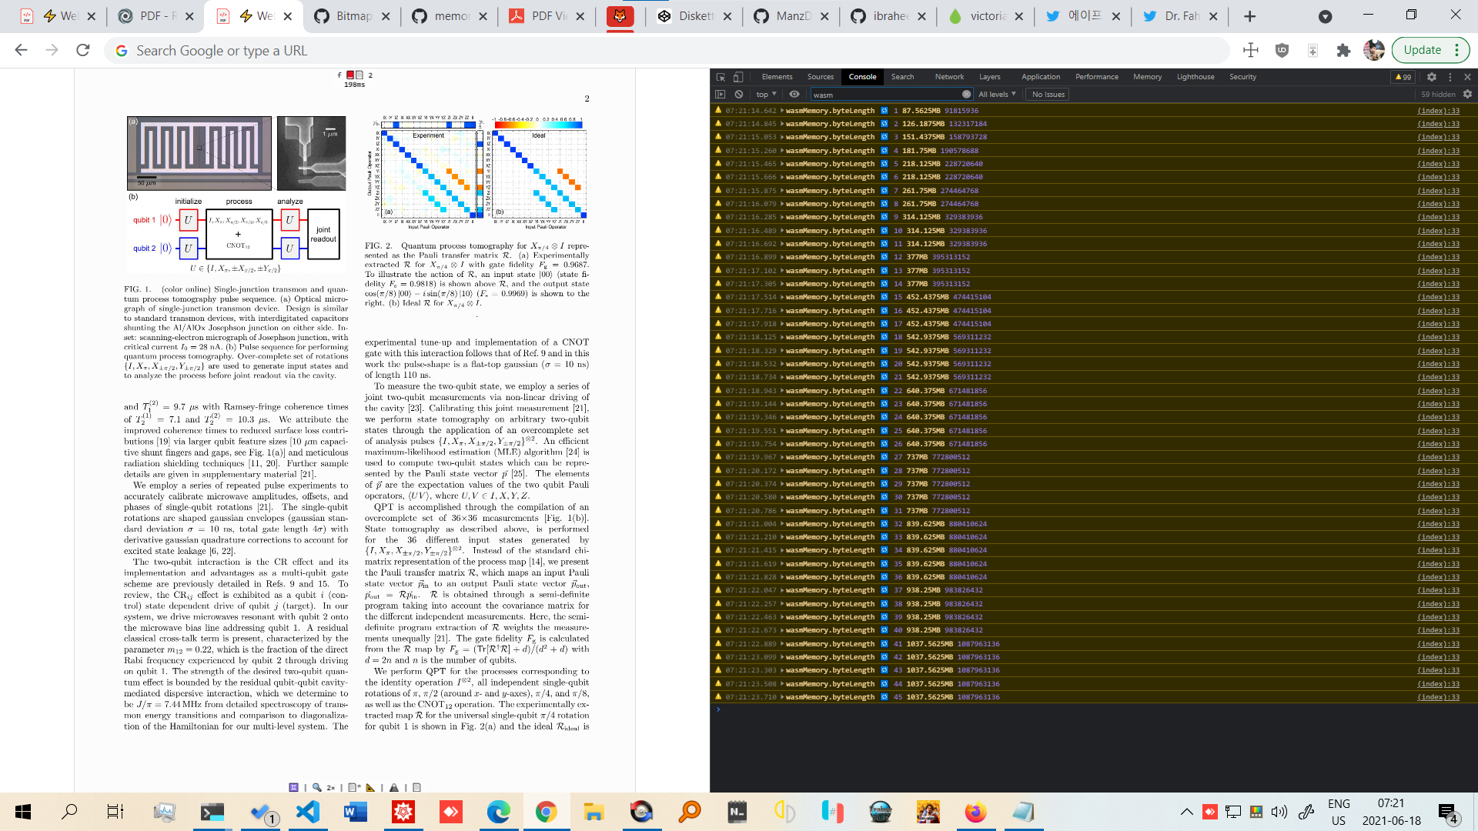
Task: Open Visual Studio Code from taskbar
Action: pyautogui.click(x=308, y=812)
